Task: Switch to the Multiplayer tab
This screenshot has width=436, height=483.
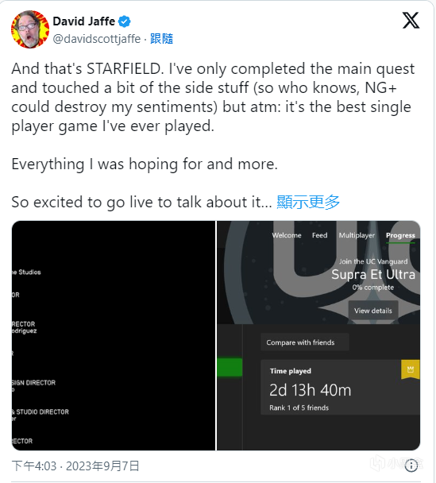Action: 357,235
